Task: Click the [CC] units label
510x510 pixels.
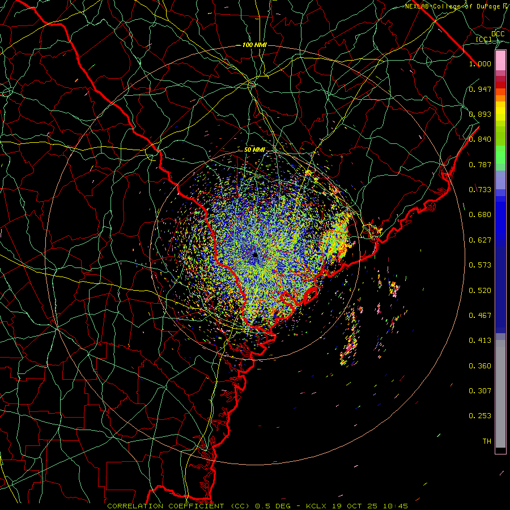Action: click(x=484, y=39)
